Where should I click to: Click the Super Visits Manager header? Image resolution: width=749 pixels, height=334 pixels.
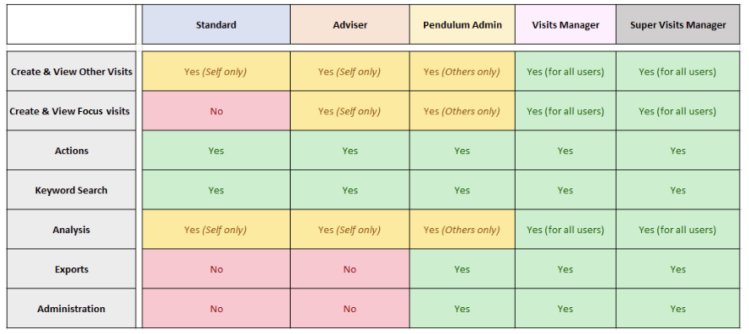coord(678,24)
